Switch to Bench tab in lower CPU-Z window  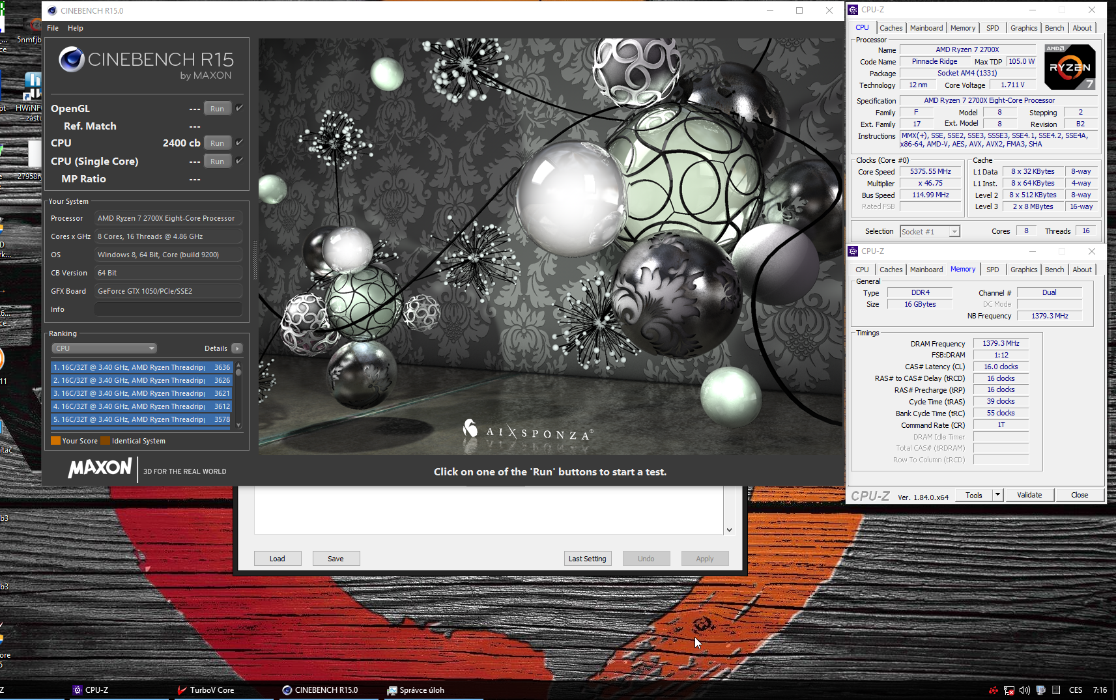1054,270
